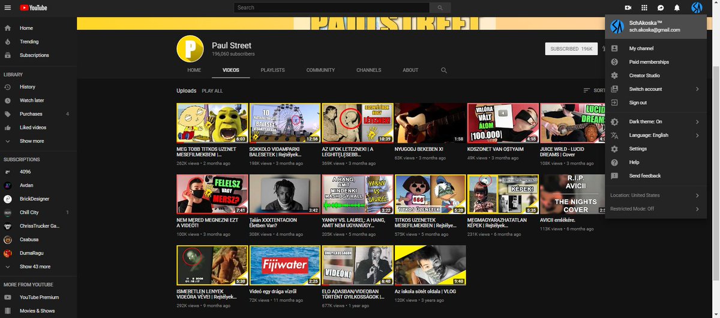Open Creator Studio menu item

click(656, 75)
